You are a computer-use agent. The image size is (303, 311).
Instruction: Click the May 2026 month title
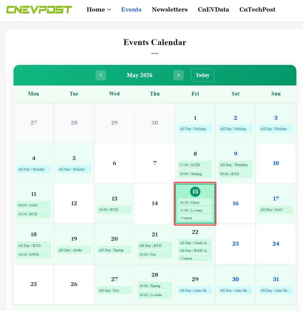pos(139,75)
